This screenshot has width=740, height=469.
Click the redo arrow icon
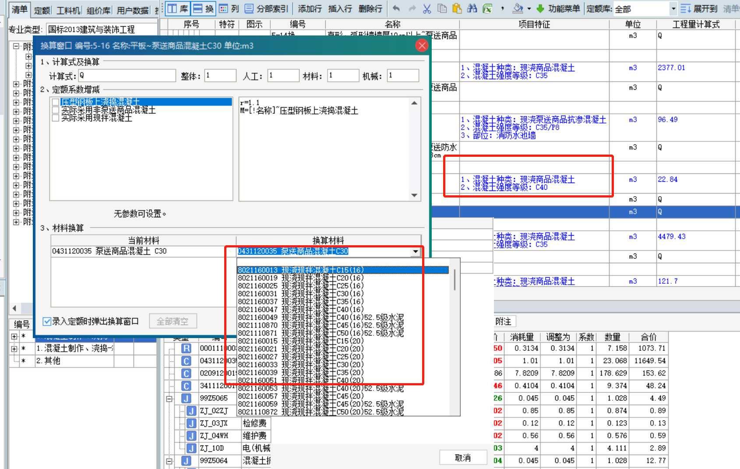tap(412, 8)
